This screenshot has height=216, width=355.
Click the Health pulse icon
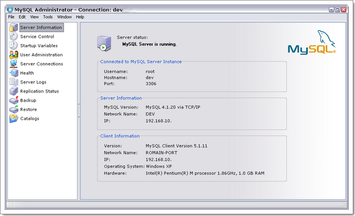tap(14, 73)
